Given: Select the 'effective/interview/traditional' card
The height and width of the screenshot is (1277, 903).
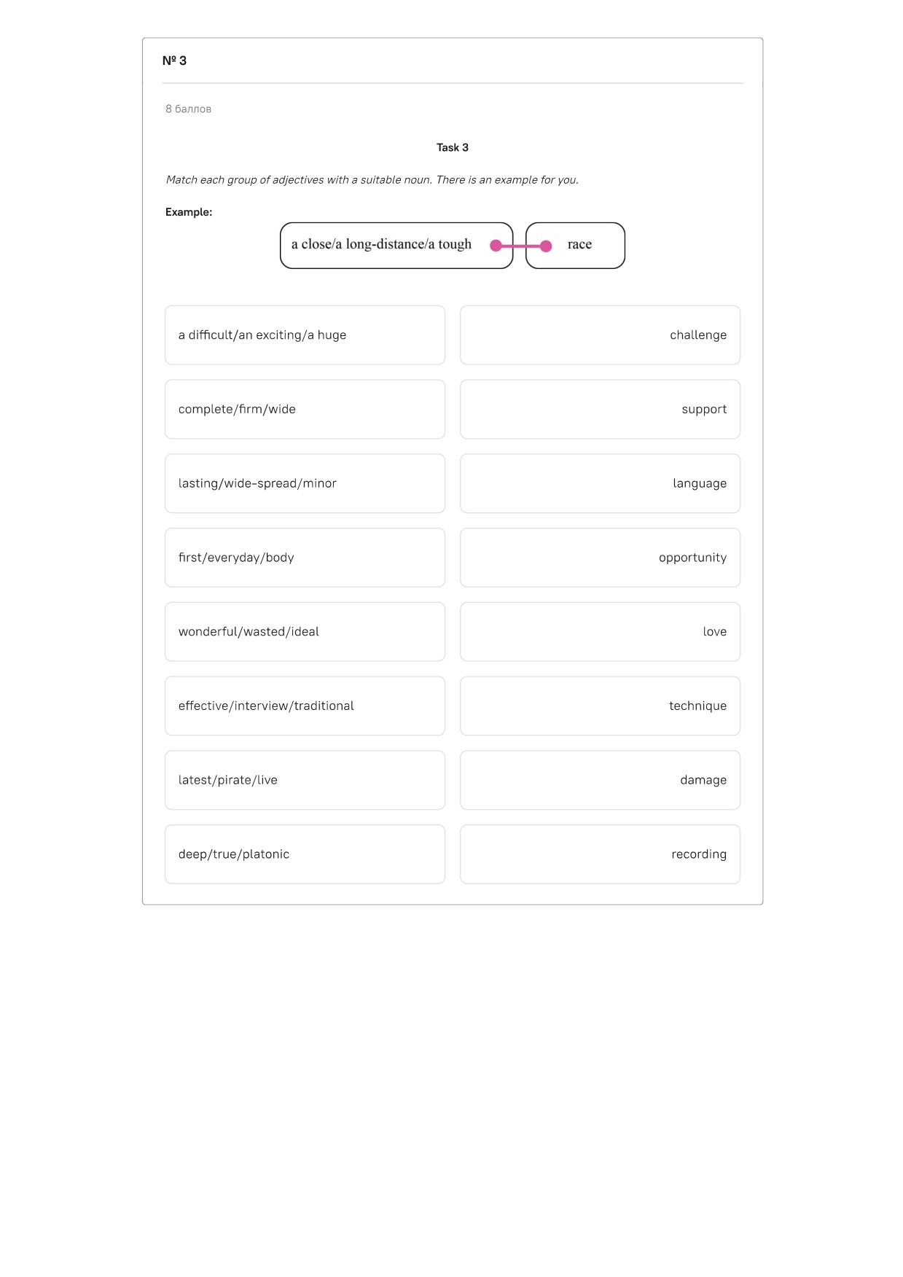Looking at the screenshot, I should click(305, 706).
